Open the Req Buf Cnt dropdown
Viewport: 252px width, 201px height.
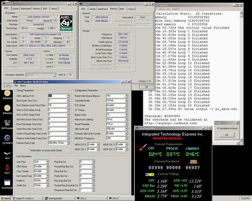coord(93,162)
